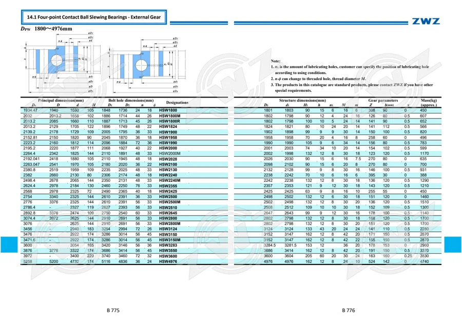This screenshot has height=327, width=462.
Task: Click the 'DPW 1800~4976mm' heading
Action: [46, 29]
